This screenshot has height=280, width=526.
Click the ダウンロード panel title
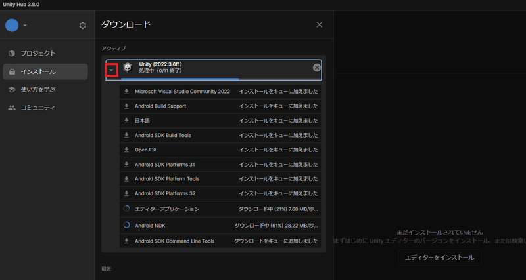tap(126, 24)
